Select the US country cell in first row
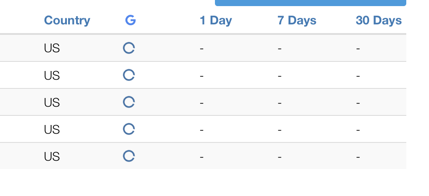 pos(52,48)
